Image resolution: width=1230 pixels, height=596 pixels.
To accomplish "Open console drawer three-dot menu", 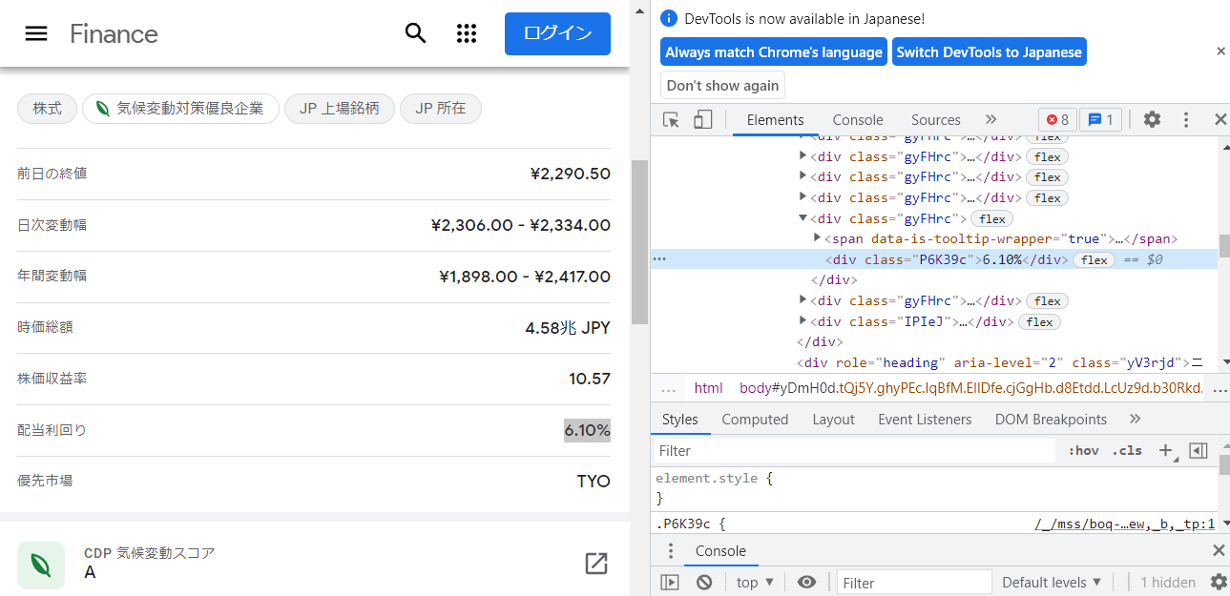I will [x=671, y=551].
